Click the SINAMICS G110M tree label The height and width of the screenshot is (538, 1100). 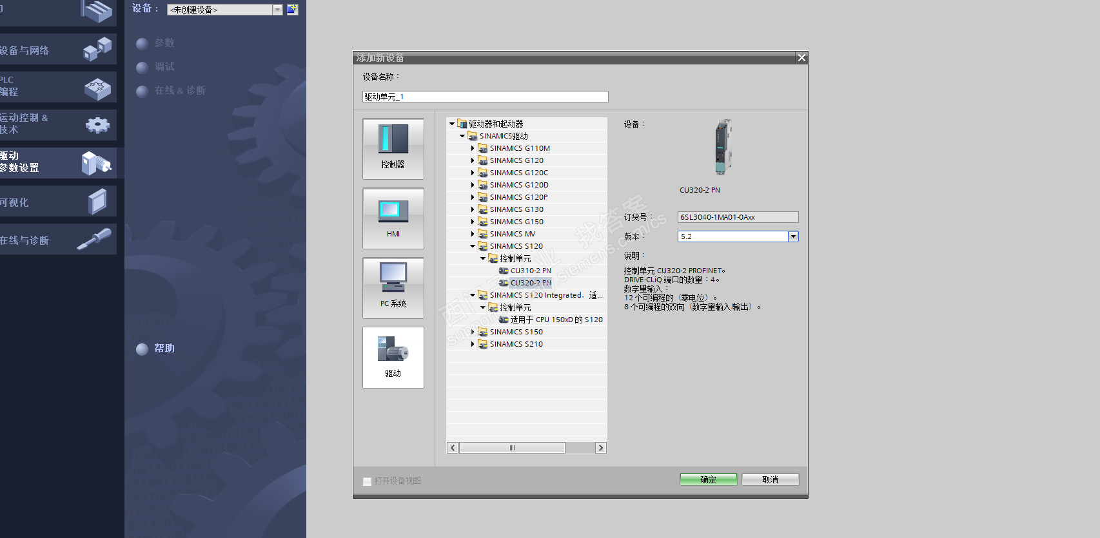(x=520, y=148)
